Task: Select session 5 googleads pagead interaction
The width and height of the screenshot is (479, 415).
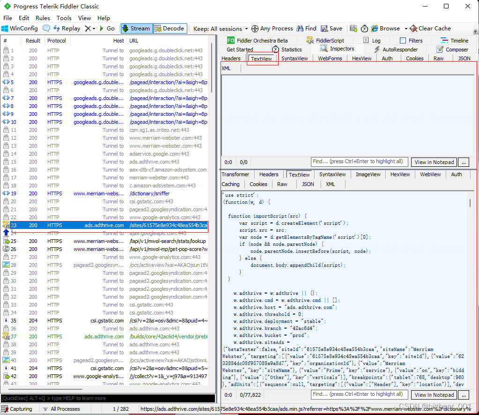Action: point(105,82)
